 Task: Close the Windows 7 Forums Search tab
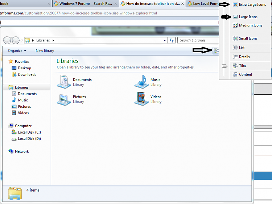116,4
